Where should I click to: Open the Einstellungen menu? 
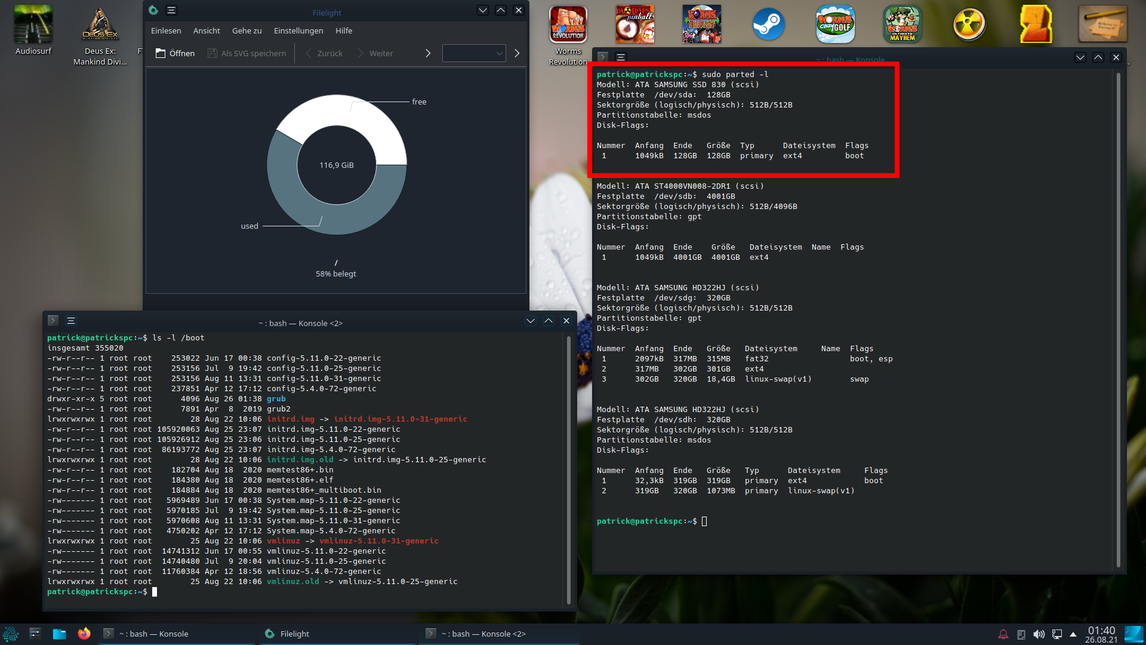coord(298,30)
